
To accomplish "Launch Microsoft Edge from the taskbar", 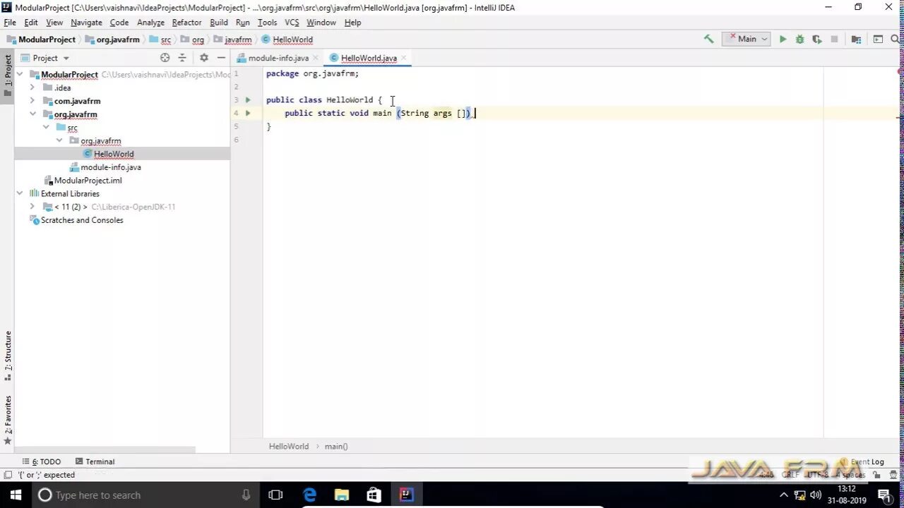I will [x=309, y=495].
